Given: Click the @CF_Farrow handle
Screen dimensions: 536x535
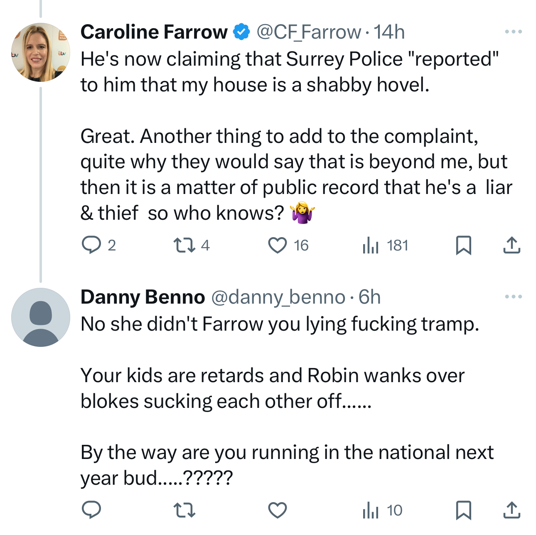Looking at the screenshot, I should coord(309,32).
